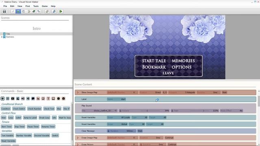Open the Edit menu

tap(12, 6)
